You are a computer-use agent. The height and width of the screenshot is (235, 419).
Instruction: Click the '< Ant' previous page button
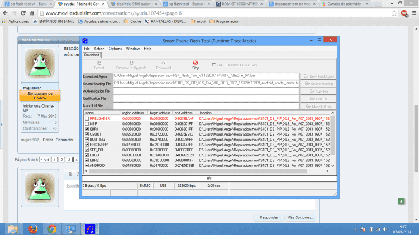coord(45,160)
